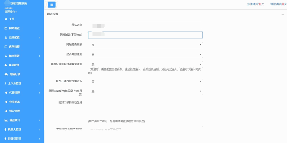Screen dimensions: 287x143
Task: Click the admin username in the sidebar
Action: tap(8, 8)
